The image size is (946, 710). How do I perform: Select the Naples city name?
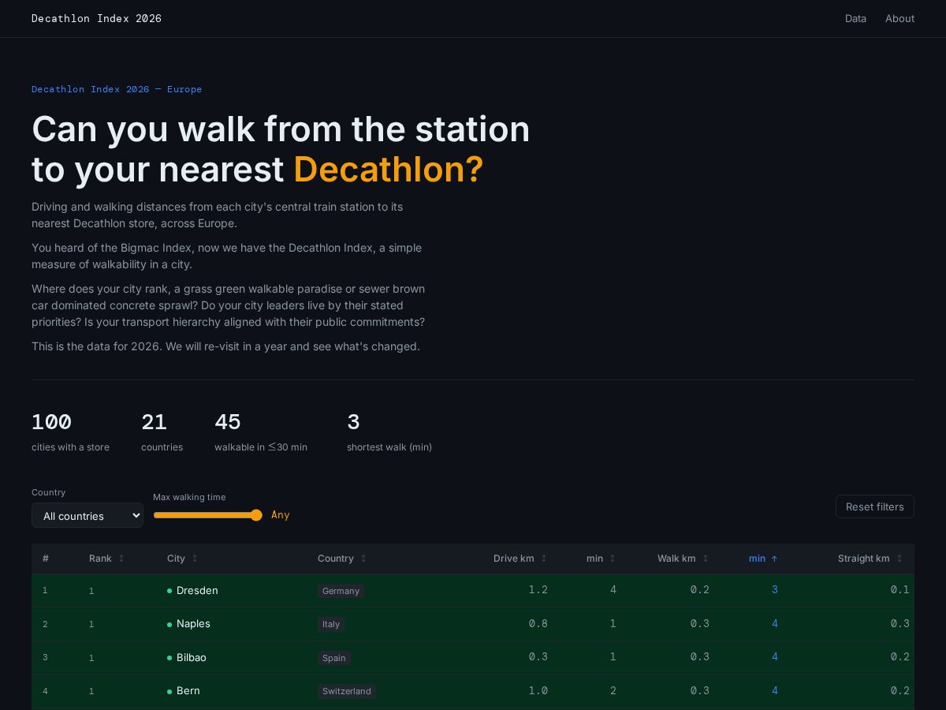(x=193, y=623)
